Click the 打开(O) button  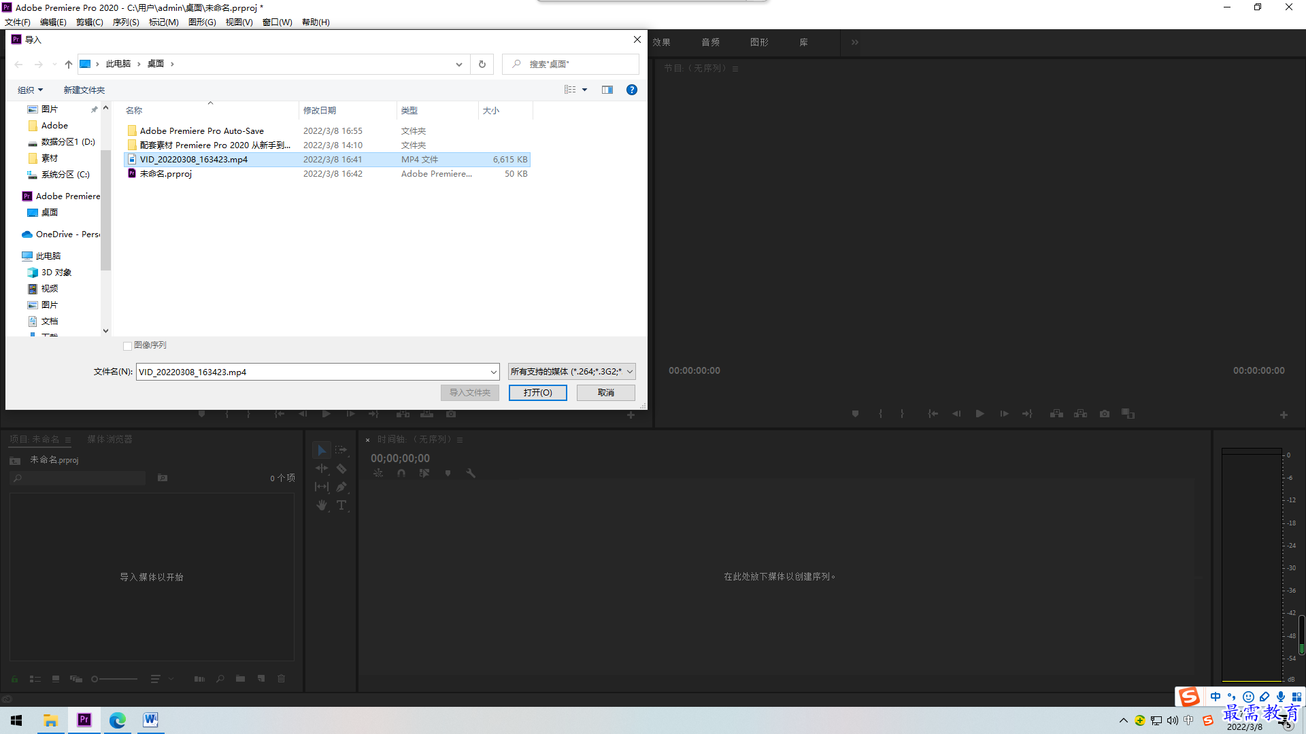(x=537, y=393)
